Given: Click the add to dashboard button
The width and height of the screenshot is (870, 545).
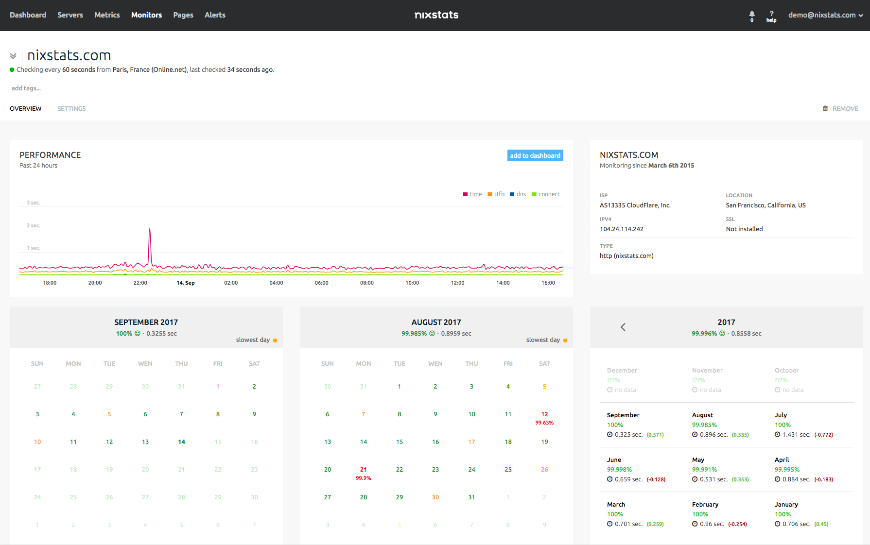Looking at the screenshot, I should pyautogui.click(x=535, y=155).
